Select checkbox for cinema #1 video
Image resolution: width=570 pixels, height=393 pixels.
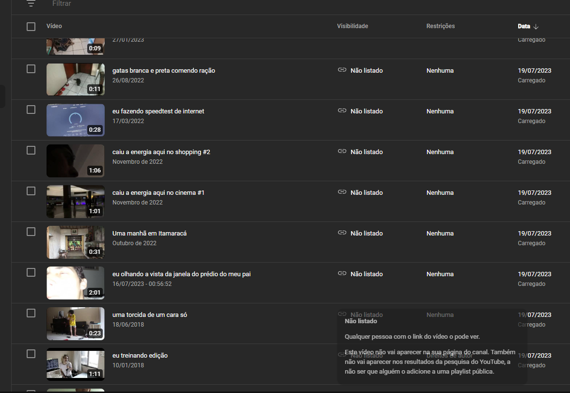[31, 191]
